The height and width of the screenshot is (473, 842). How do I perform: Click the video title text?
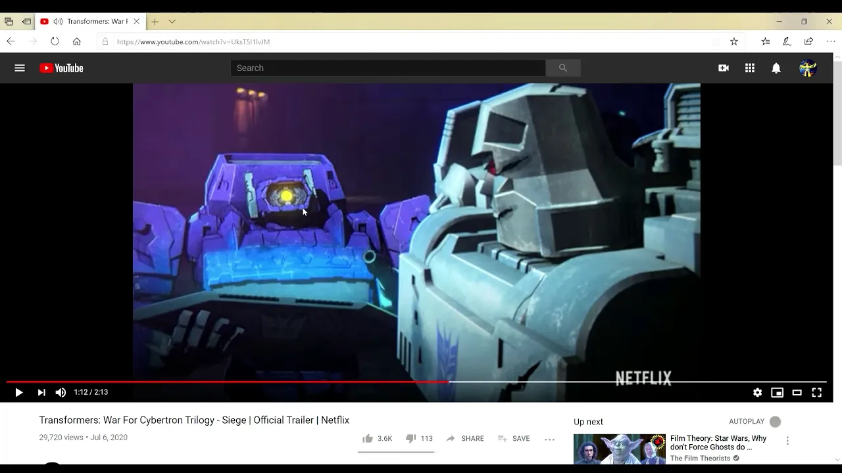pos(194,420)
